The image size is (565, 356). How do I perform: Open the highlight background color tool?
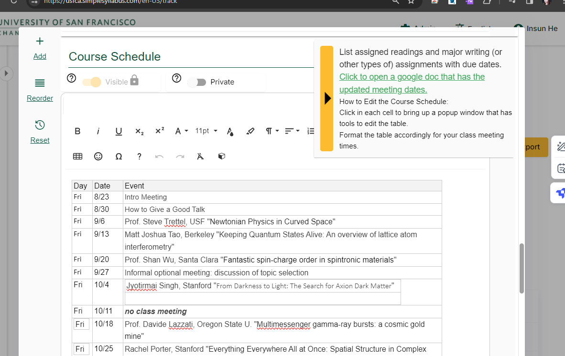pos(250,131)
